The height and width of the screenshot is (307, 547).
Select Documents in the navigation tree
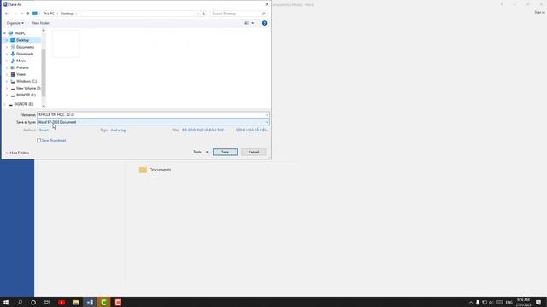[25, 47]
